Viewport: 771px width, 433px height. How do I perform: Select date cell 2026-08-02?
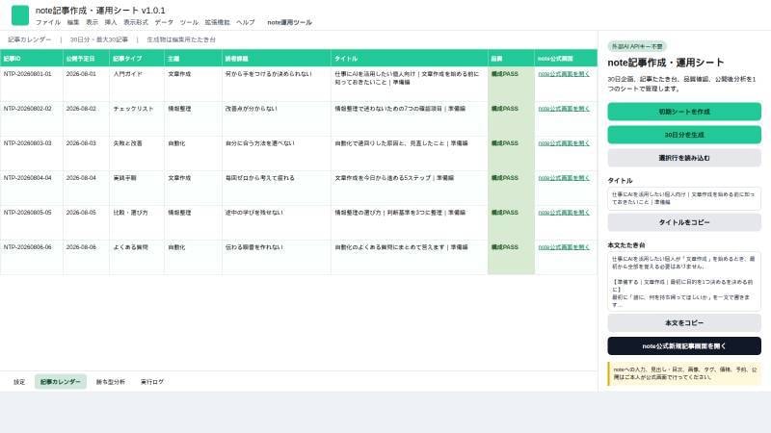pos(86,118)
